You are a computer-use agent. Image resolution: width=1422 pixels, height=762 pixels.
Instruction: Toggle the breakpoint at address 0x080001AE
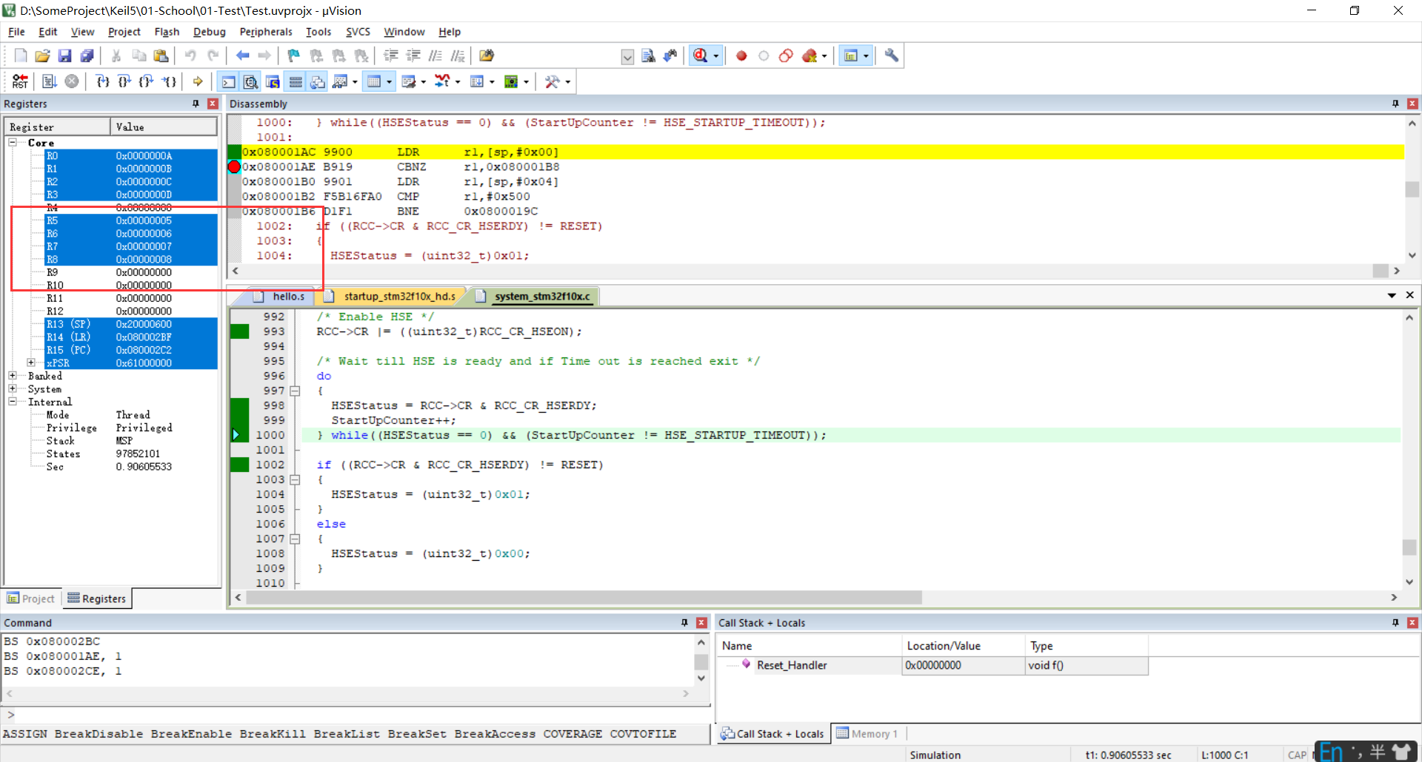[x=234, y=167]
